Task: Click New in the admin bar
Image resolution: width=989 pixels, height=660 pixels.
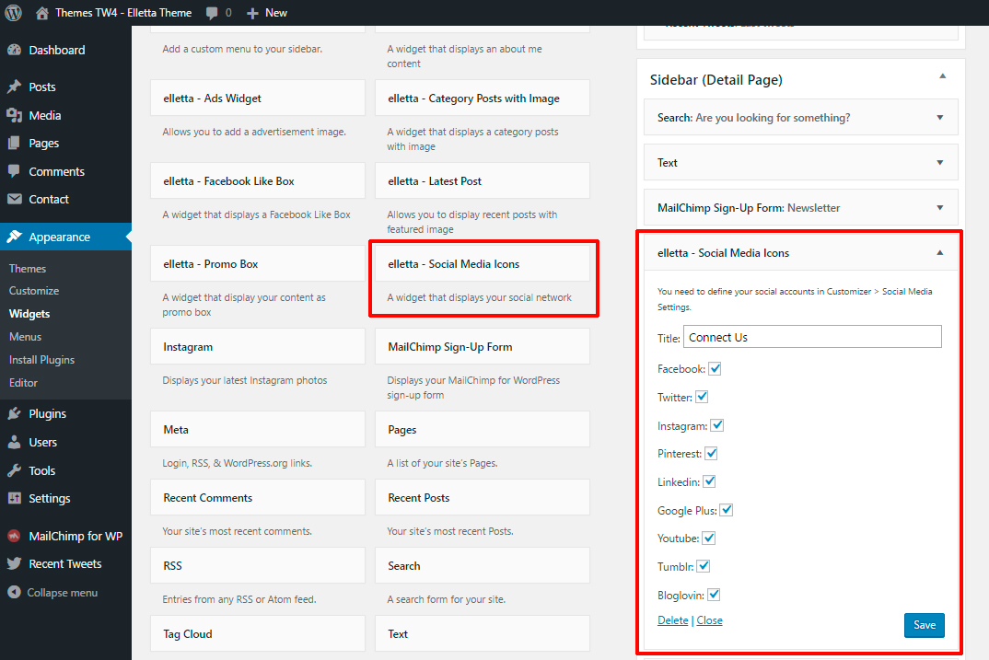Action: point(276,13)
